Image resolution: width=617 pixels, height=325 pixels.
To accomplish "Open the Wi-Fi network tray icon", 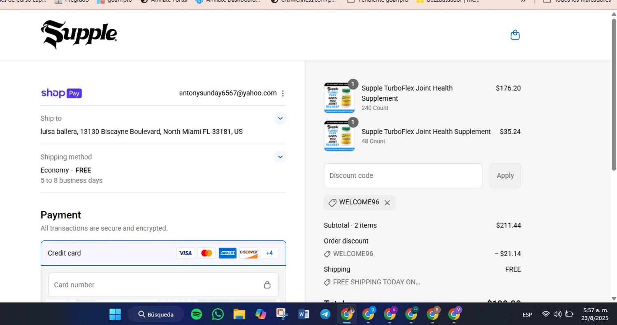I will [546, 314].
